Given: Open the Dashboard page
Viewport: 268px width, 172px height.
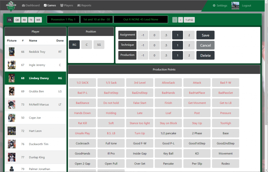Looking at the screenshot, I should click(x=31, y=5).
